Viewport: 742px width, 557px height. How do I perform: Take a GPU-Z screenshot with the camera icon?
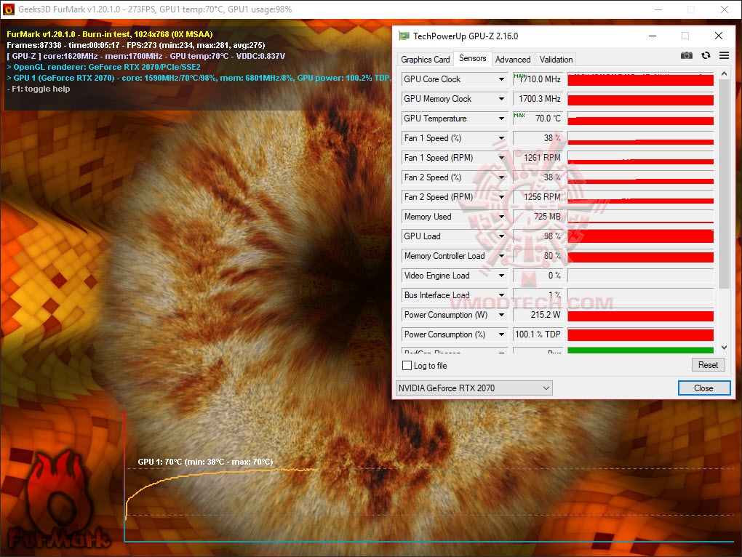686,55
